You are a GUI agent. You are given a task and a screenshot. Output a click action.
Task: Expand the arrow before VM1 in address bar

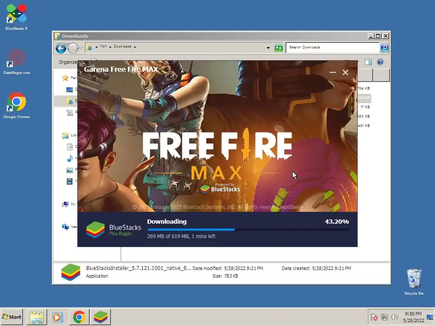(96, 47)
